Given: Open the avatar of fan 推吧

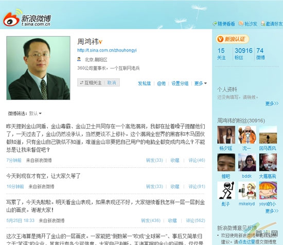Looking at the screenshot, I should [x=226, y=163].
